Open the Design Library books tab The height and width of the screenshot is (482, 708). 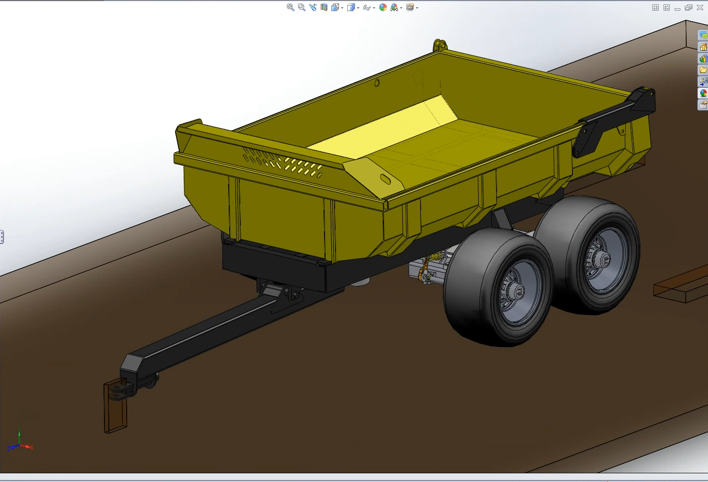(x=703, y=58)
